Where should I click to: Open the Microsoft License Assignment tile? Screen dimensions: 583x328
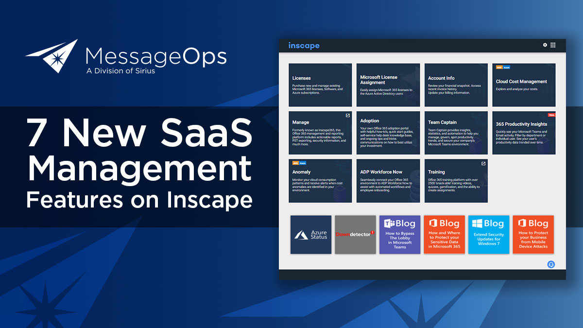388,85
